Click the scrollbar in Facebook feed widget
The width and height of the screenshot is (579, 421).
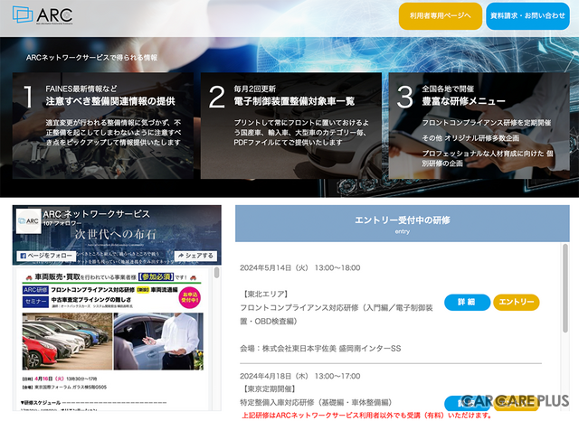[x=217, y=273]
